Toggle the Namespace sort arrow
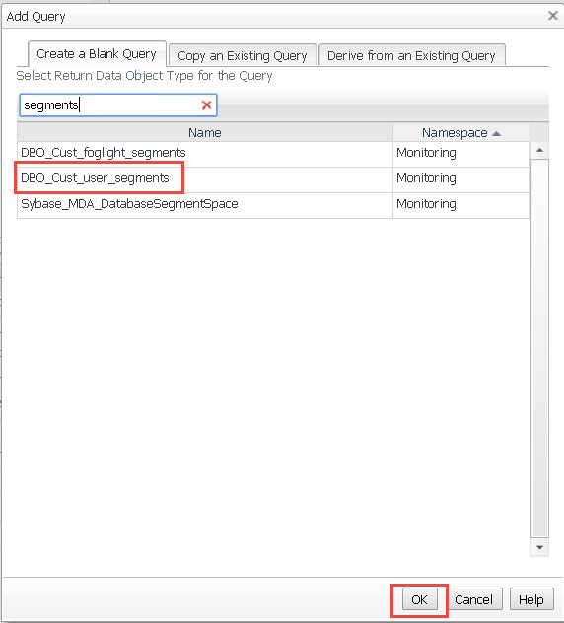The image size is (564, 623). [x=496, y=133]
